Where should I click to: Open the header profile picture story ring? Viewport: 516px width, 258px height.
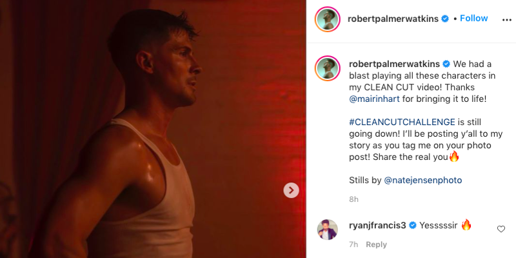pos(328,19)
